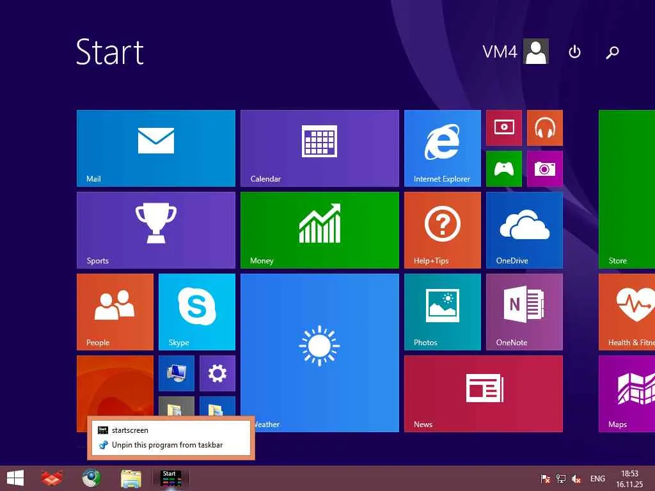This screenshot has width=655, height=491.
Task: Open the OneDrive tile
Action: coord(525,230)
